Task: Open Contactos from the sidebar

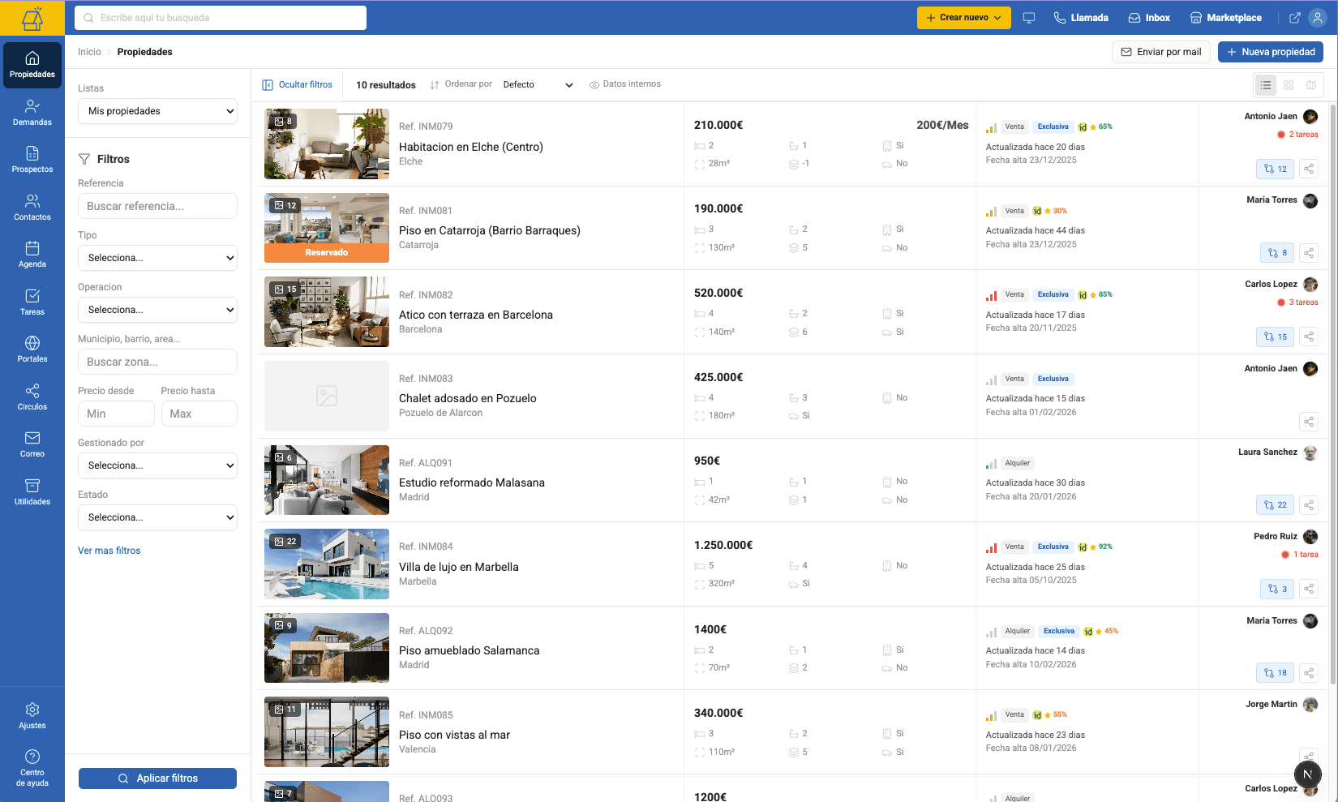Action: click(x=32, y=208)
